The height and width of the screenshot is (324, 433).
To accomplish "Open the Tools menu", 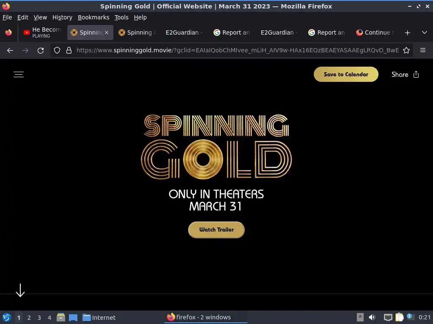I will (121, 17).
